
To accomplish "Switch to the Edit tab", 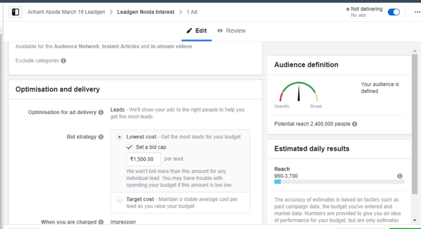I will [196, 31].
